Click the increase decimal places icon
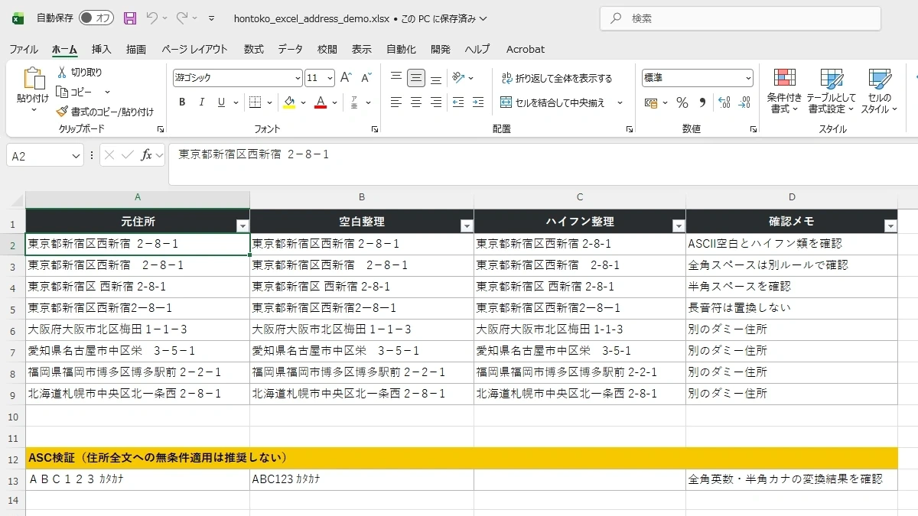This screenshot has height=516, width=918. point(724,102)
